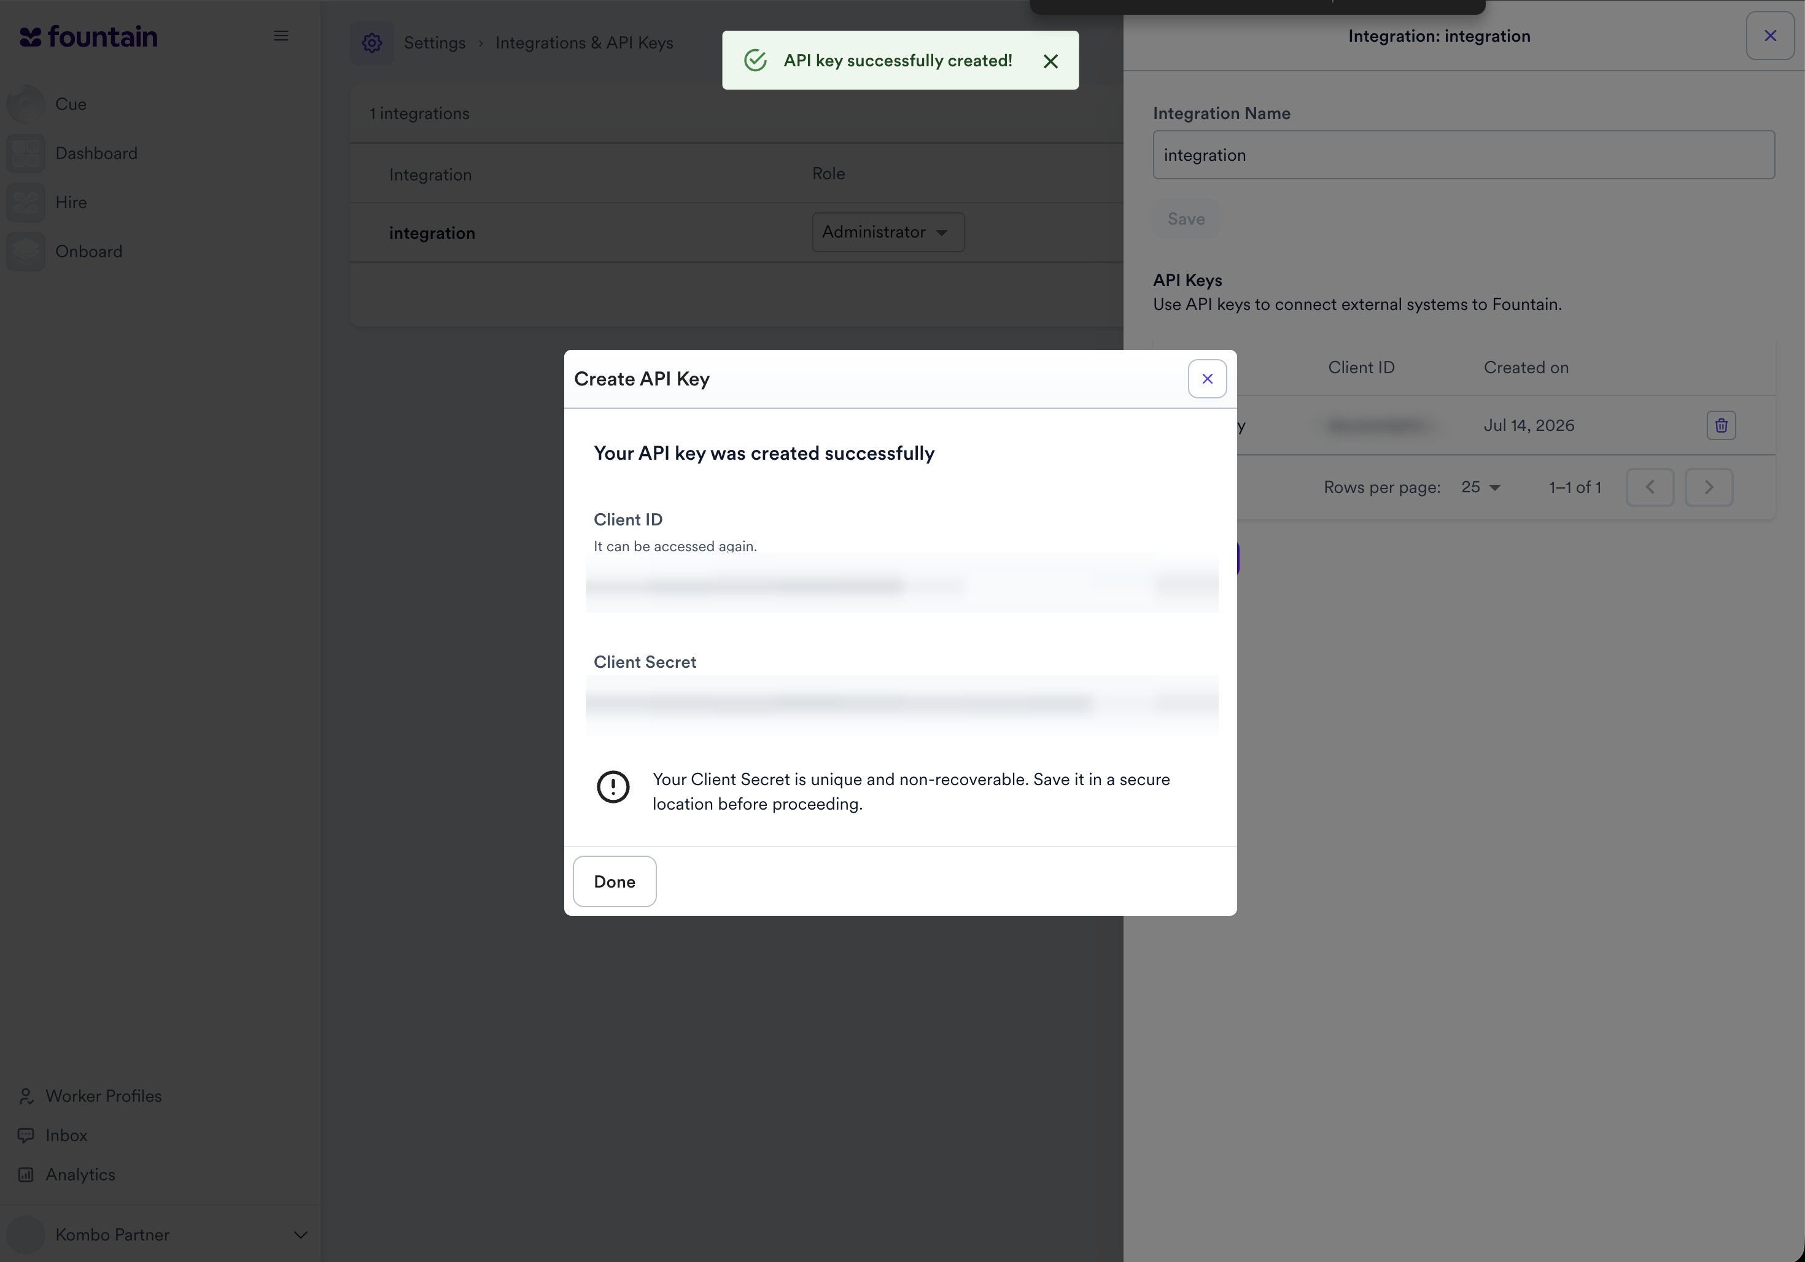The width and height of the screenshot is (1805, 1262).
Task: Go to next page of API keys
Action: pos(1708,487)
